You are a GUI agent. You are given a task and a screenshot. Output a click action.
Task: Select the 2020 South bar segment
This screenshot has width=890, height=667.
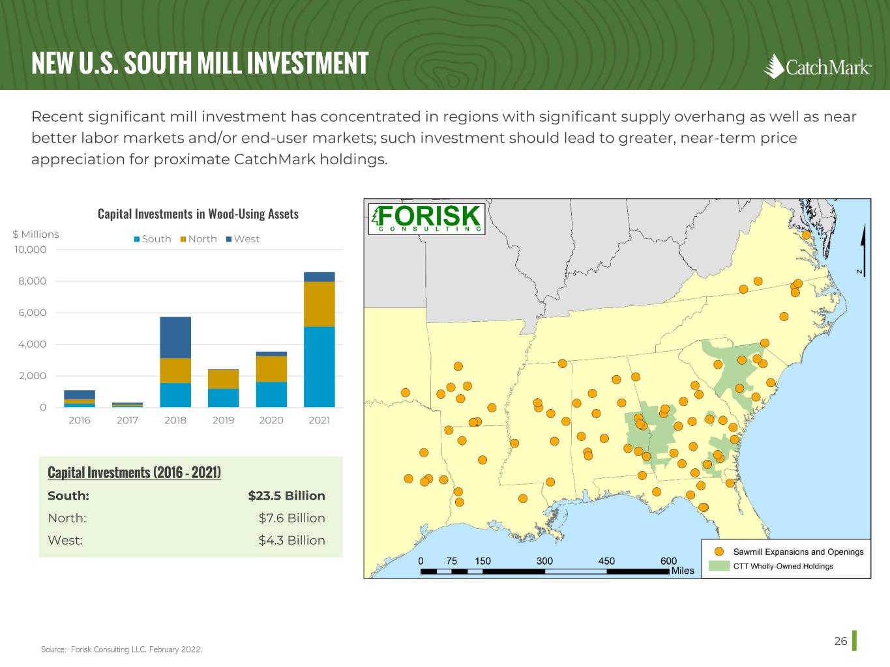click(x=271, y=395)
